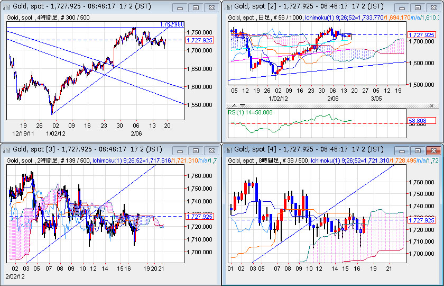Close the Gold spot [4] chart window
444x286 pixels.
coord(433,149)
